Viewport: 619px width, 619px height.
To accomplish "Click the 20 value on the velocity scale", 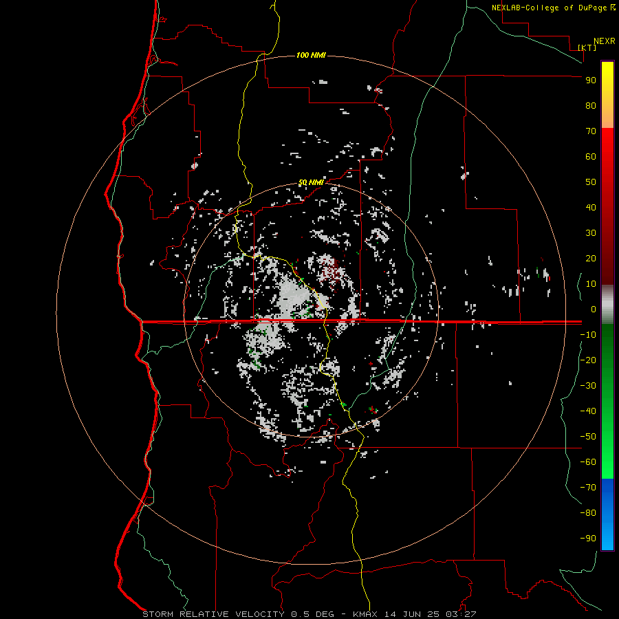I will (x=591, y=259).
